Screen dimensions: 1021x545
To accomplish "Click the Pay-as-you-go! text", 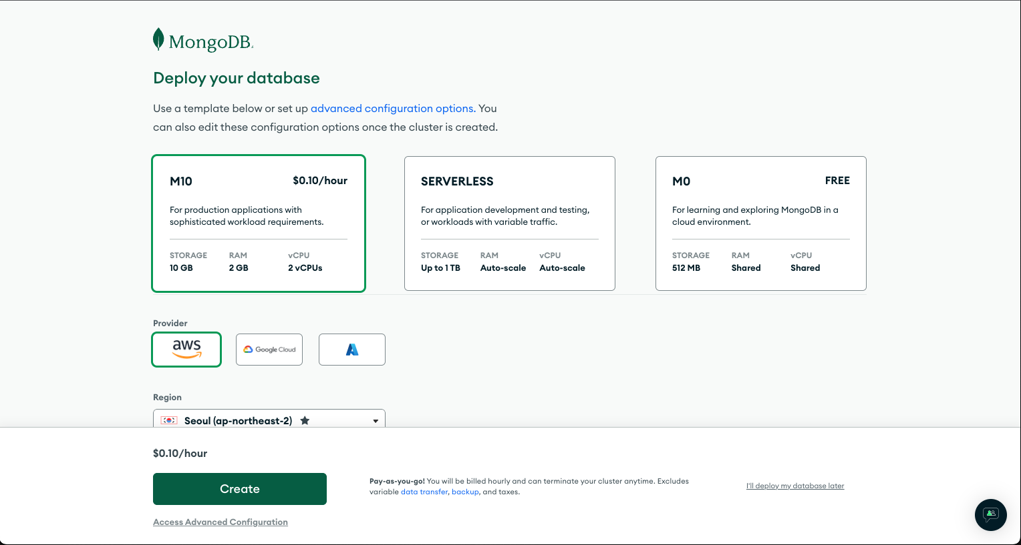I will (397, 481).
